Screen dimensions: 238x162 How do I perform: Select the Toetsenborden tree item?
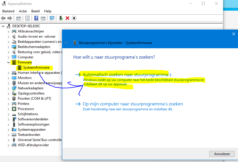29,135
